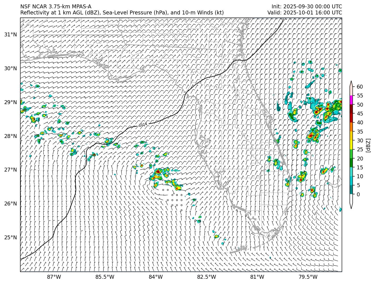The image size is (375, 284).
Task: Select the Reflectivity at 1 km AGL subtitle
Action: click(x=122, y=13)
